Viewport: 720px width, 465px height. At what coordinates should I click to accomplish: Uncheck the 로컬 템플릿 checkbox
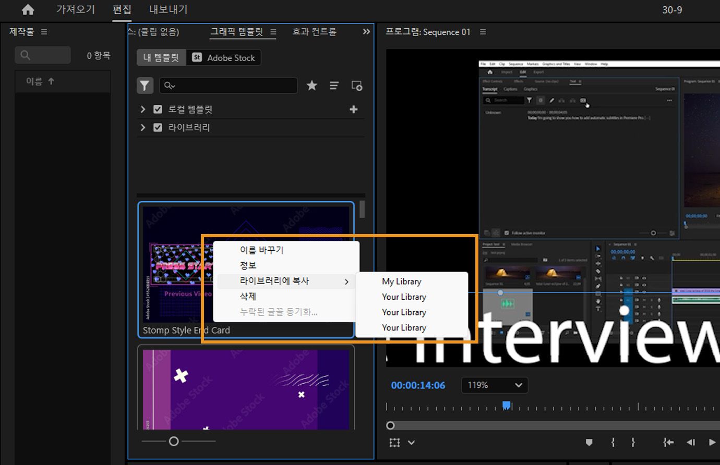pos(158,109)
